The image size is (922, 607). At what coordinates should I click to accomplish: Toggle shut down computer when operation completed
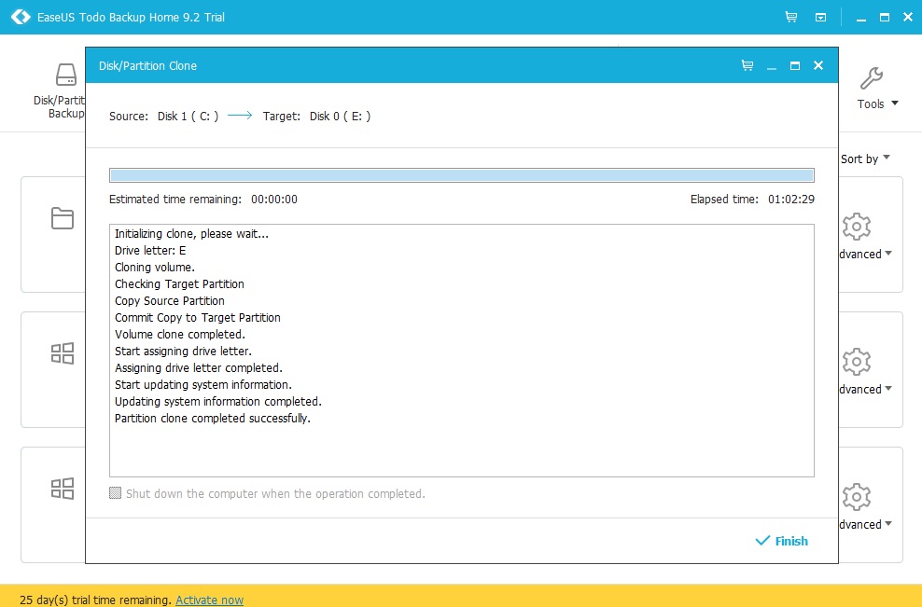(116, 493)
